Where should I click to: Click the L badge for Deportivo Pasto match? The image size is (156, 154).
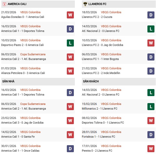coord(70,43)
